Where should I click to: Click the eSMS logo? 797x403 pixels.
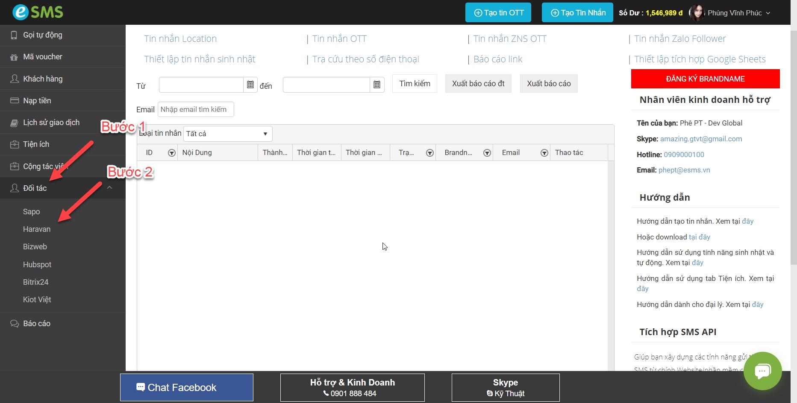(38, 12)
